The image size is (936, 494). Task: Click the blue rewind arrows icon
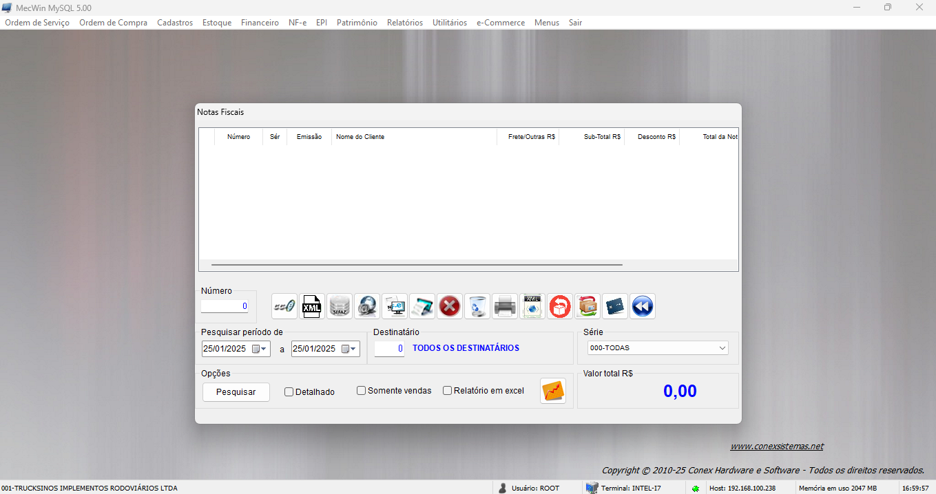(643, 306)
